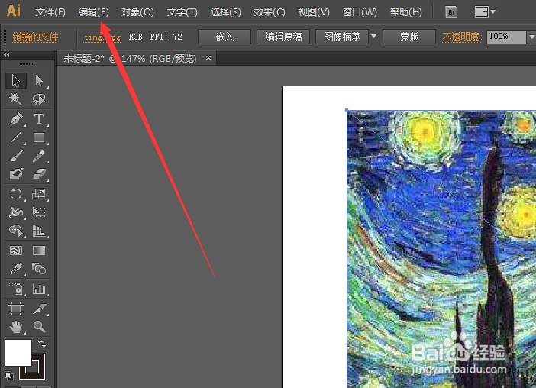Select the Pen tool
Viewport: 536px width, 388px height.
[x=16, y=119]
